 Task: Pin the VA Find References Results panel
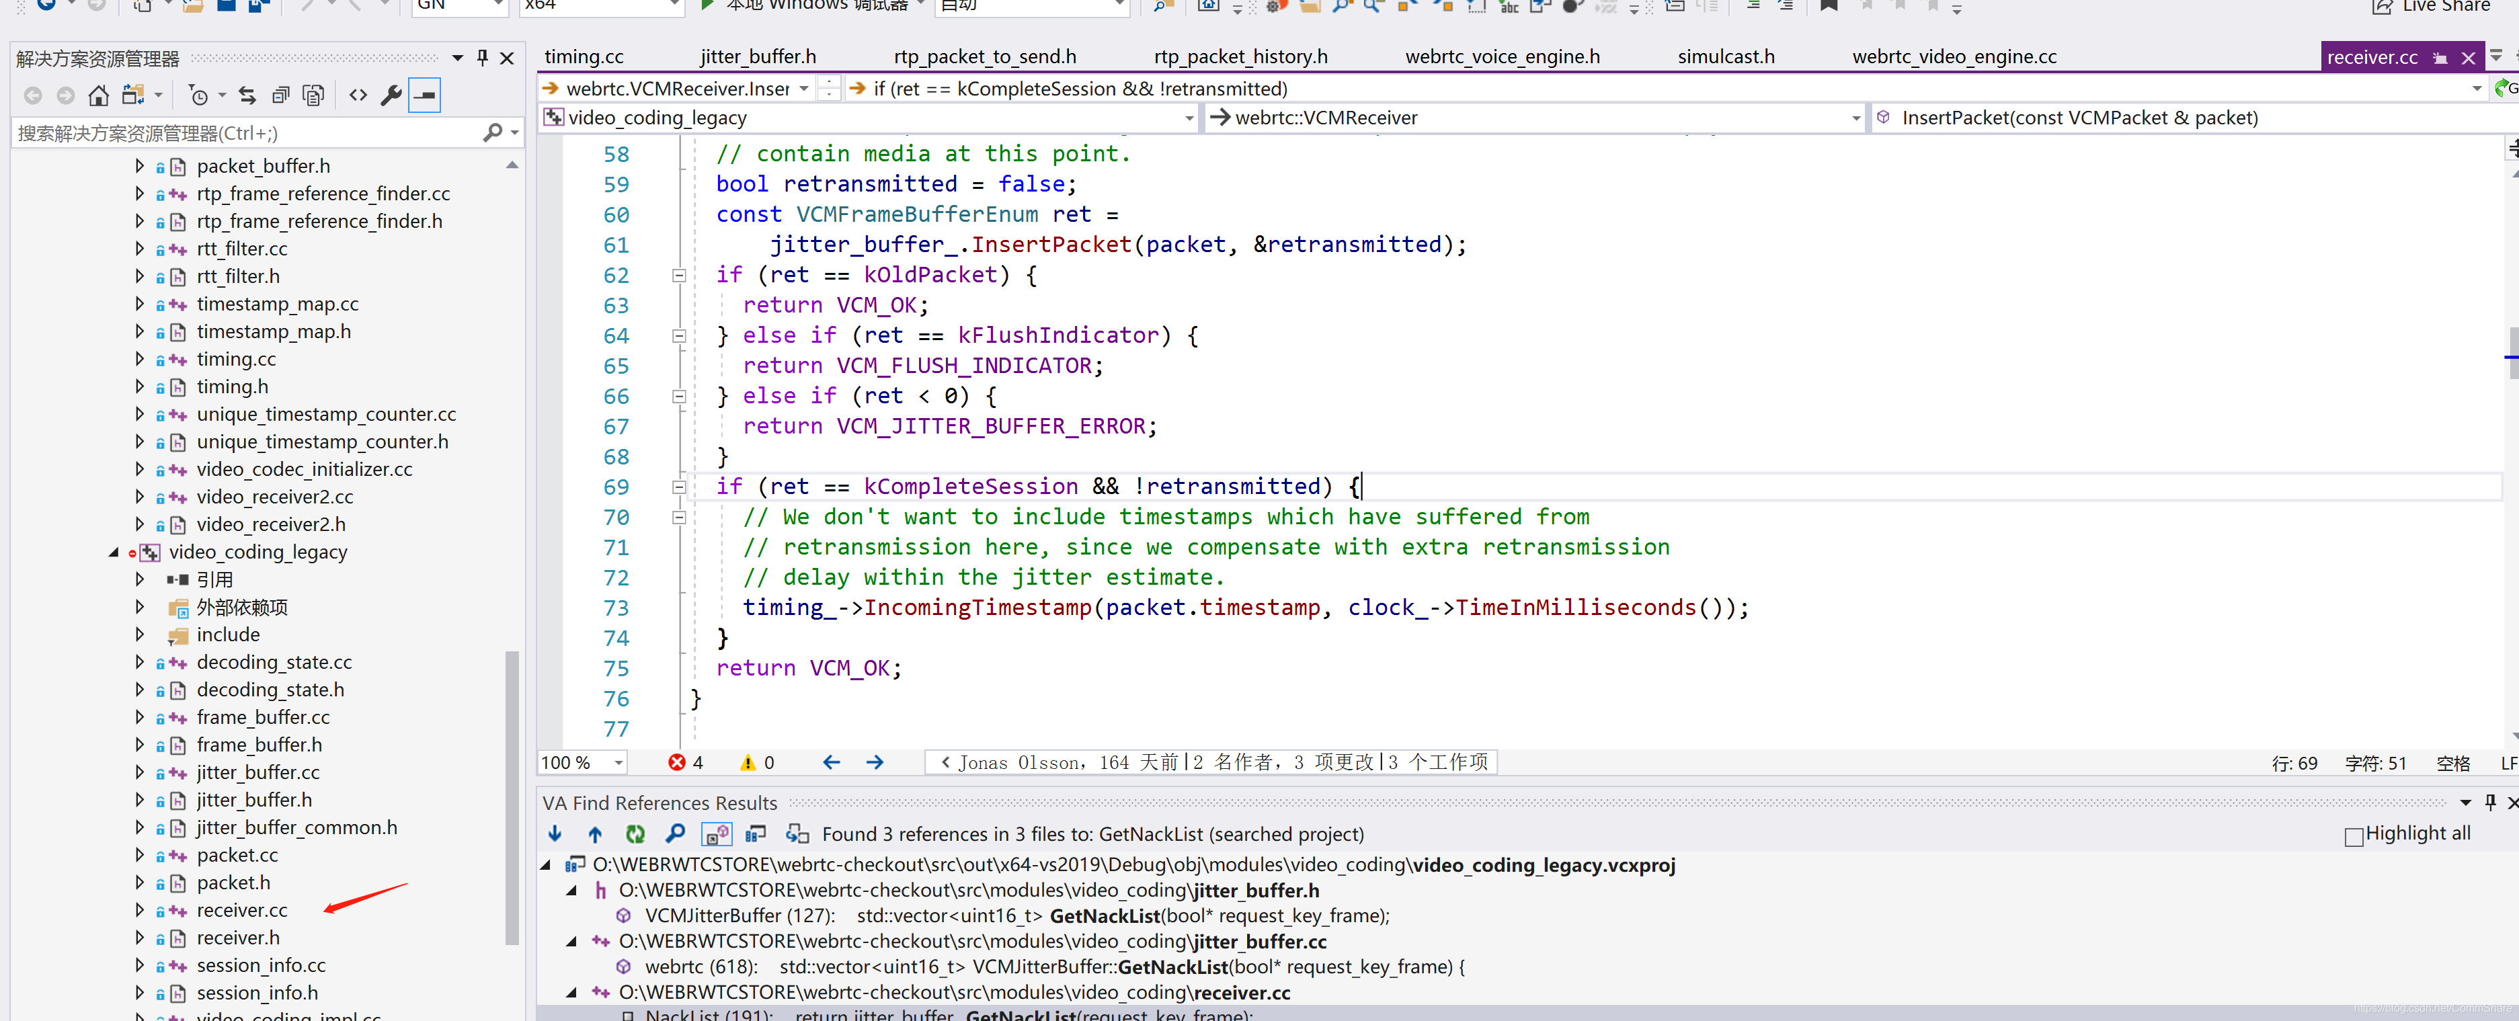click(x=2489, y=802)
